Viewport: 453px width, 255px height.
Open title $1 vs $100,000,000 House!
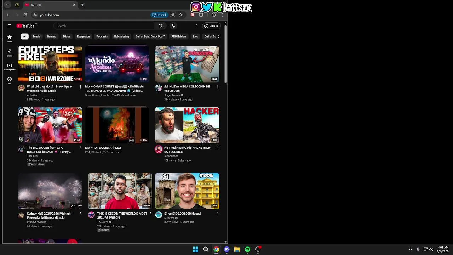183,214
